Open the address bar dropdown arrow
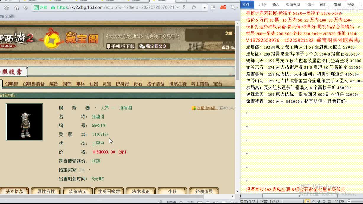Screen dimensions: 363x204 (x=205, y=8)
